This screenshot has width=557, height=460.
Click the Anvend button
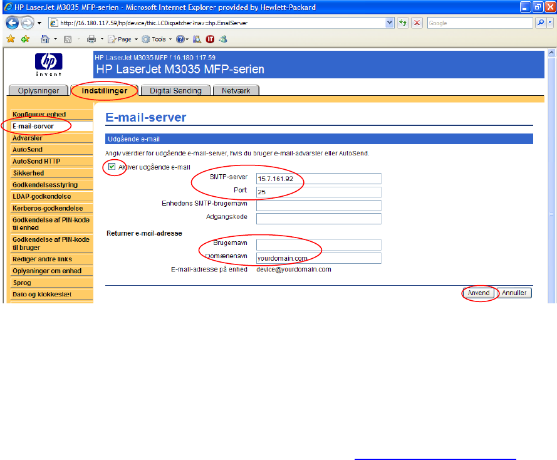point(479,293)
